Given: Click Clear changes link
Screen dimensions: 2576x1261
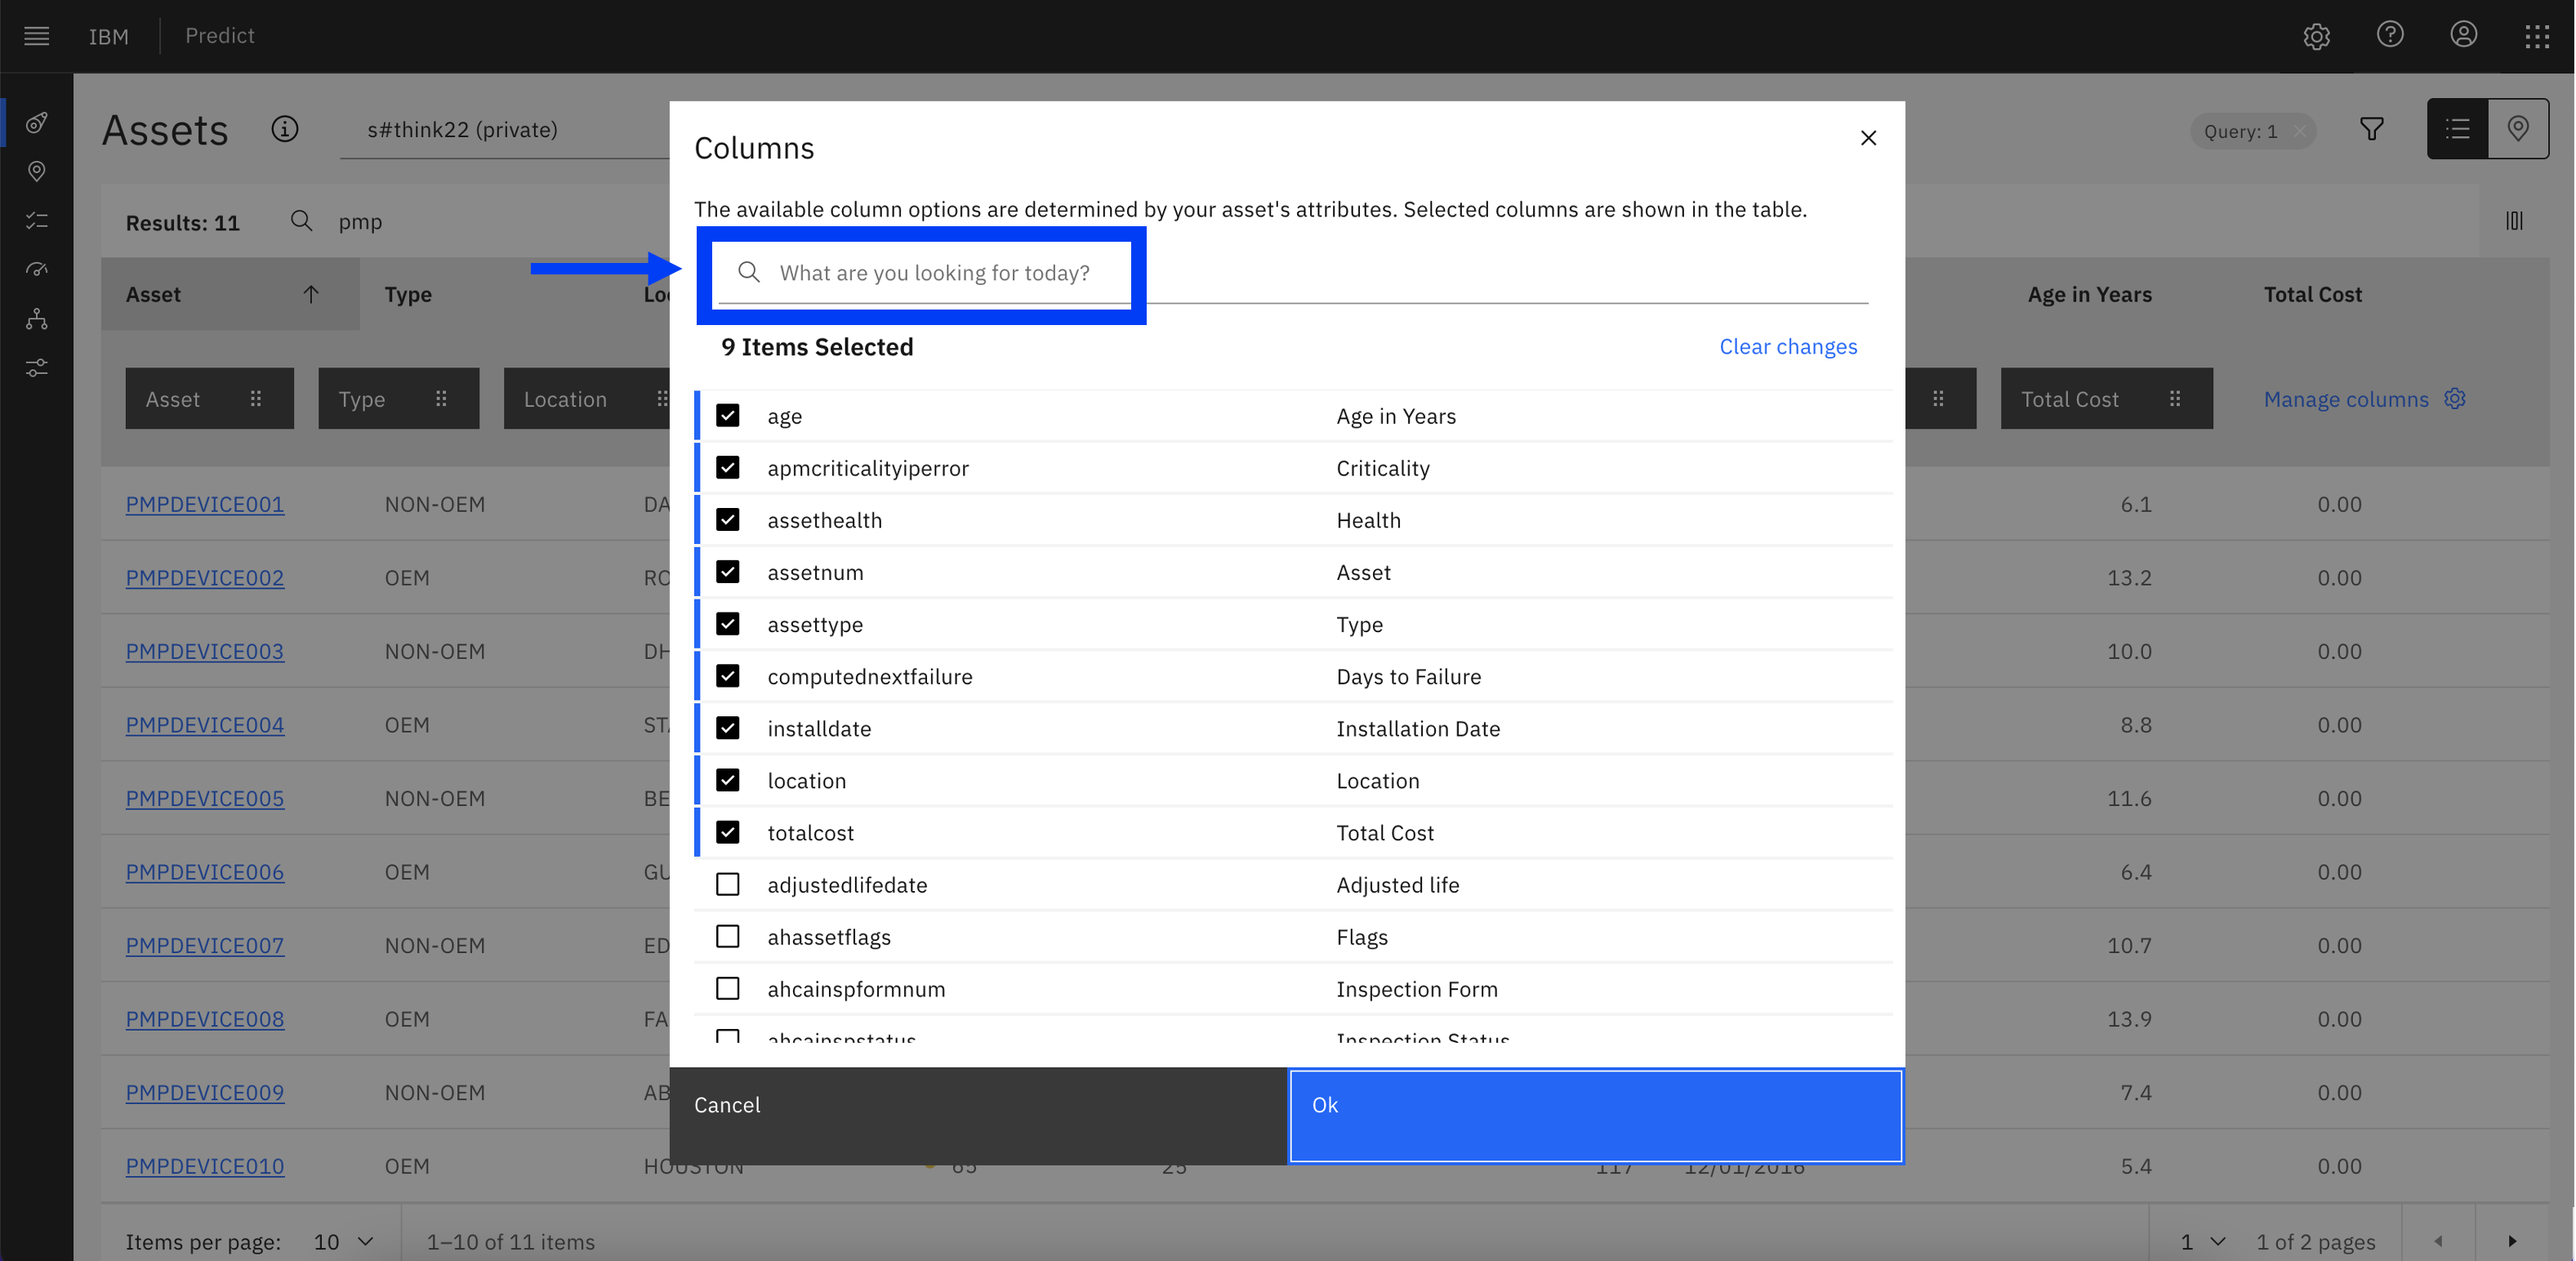Looking at the screenshot, I should tap(1788, 346).
